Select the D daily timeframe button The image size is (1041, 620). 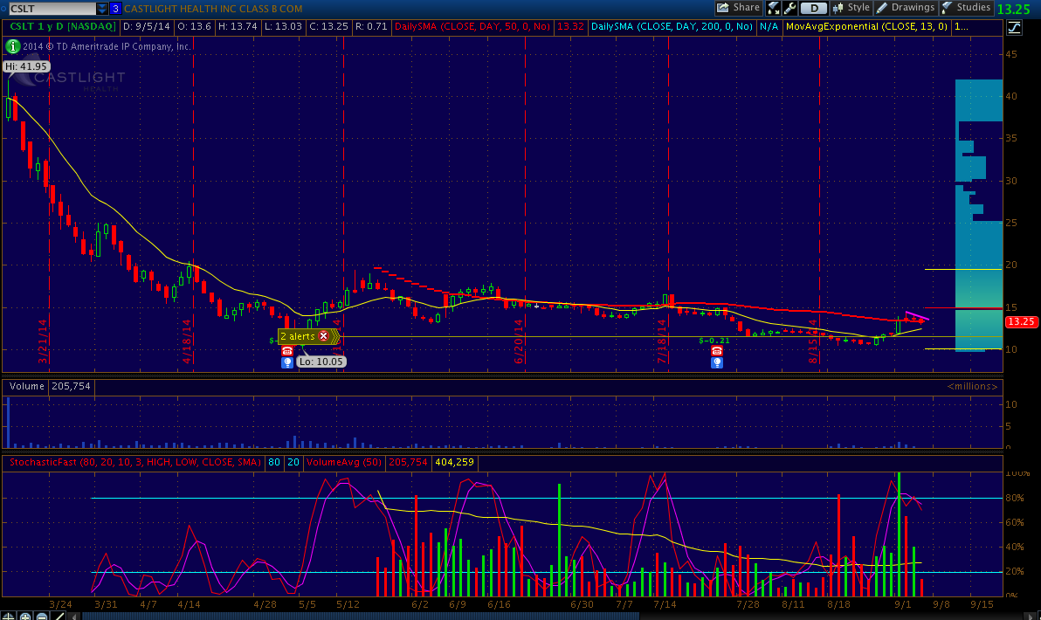(x=814, y=9)
